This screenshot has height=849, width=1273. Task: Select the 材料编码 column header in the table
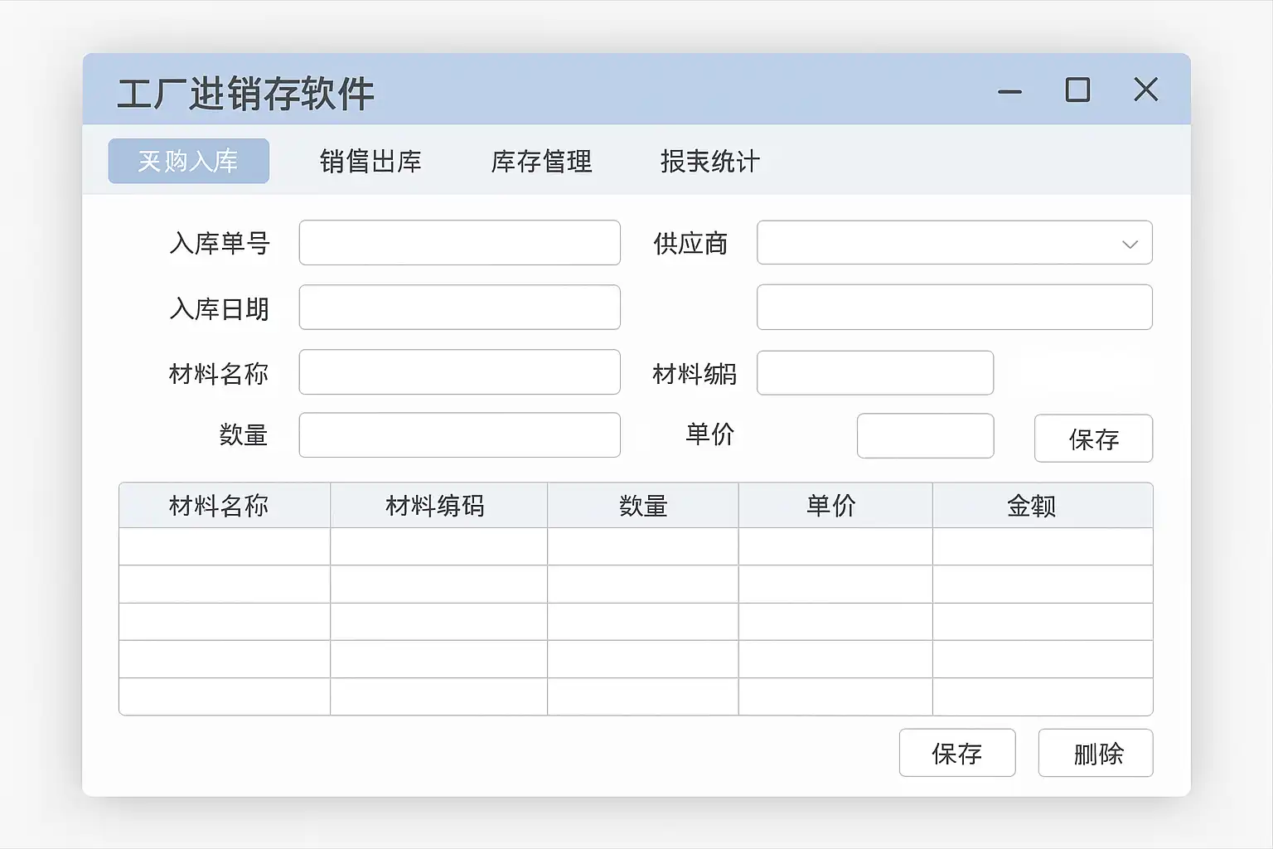click(x=438, y=505)
